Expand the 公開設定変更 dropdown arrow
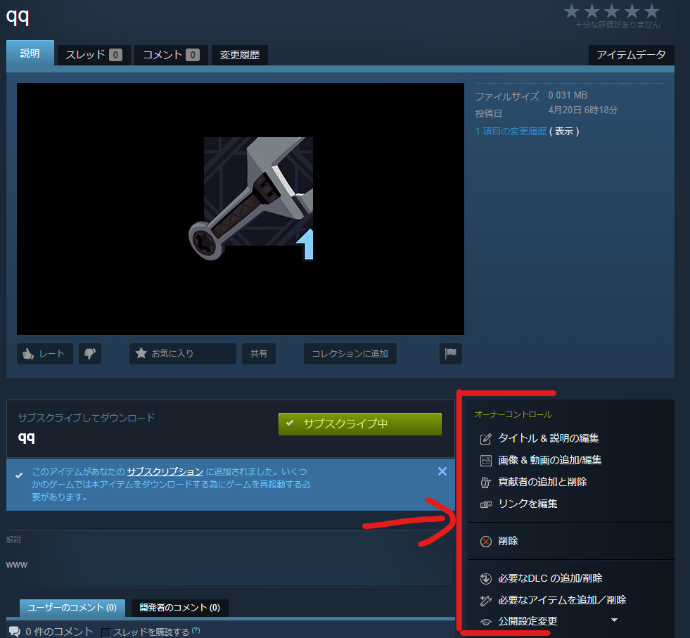This screenshot has height=638, width=690. coord(614,620)
